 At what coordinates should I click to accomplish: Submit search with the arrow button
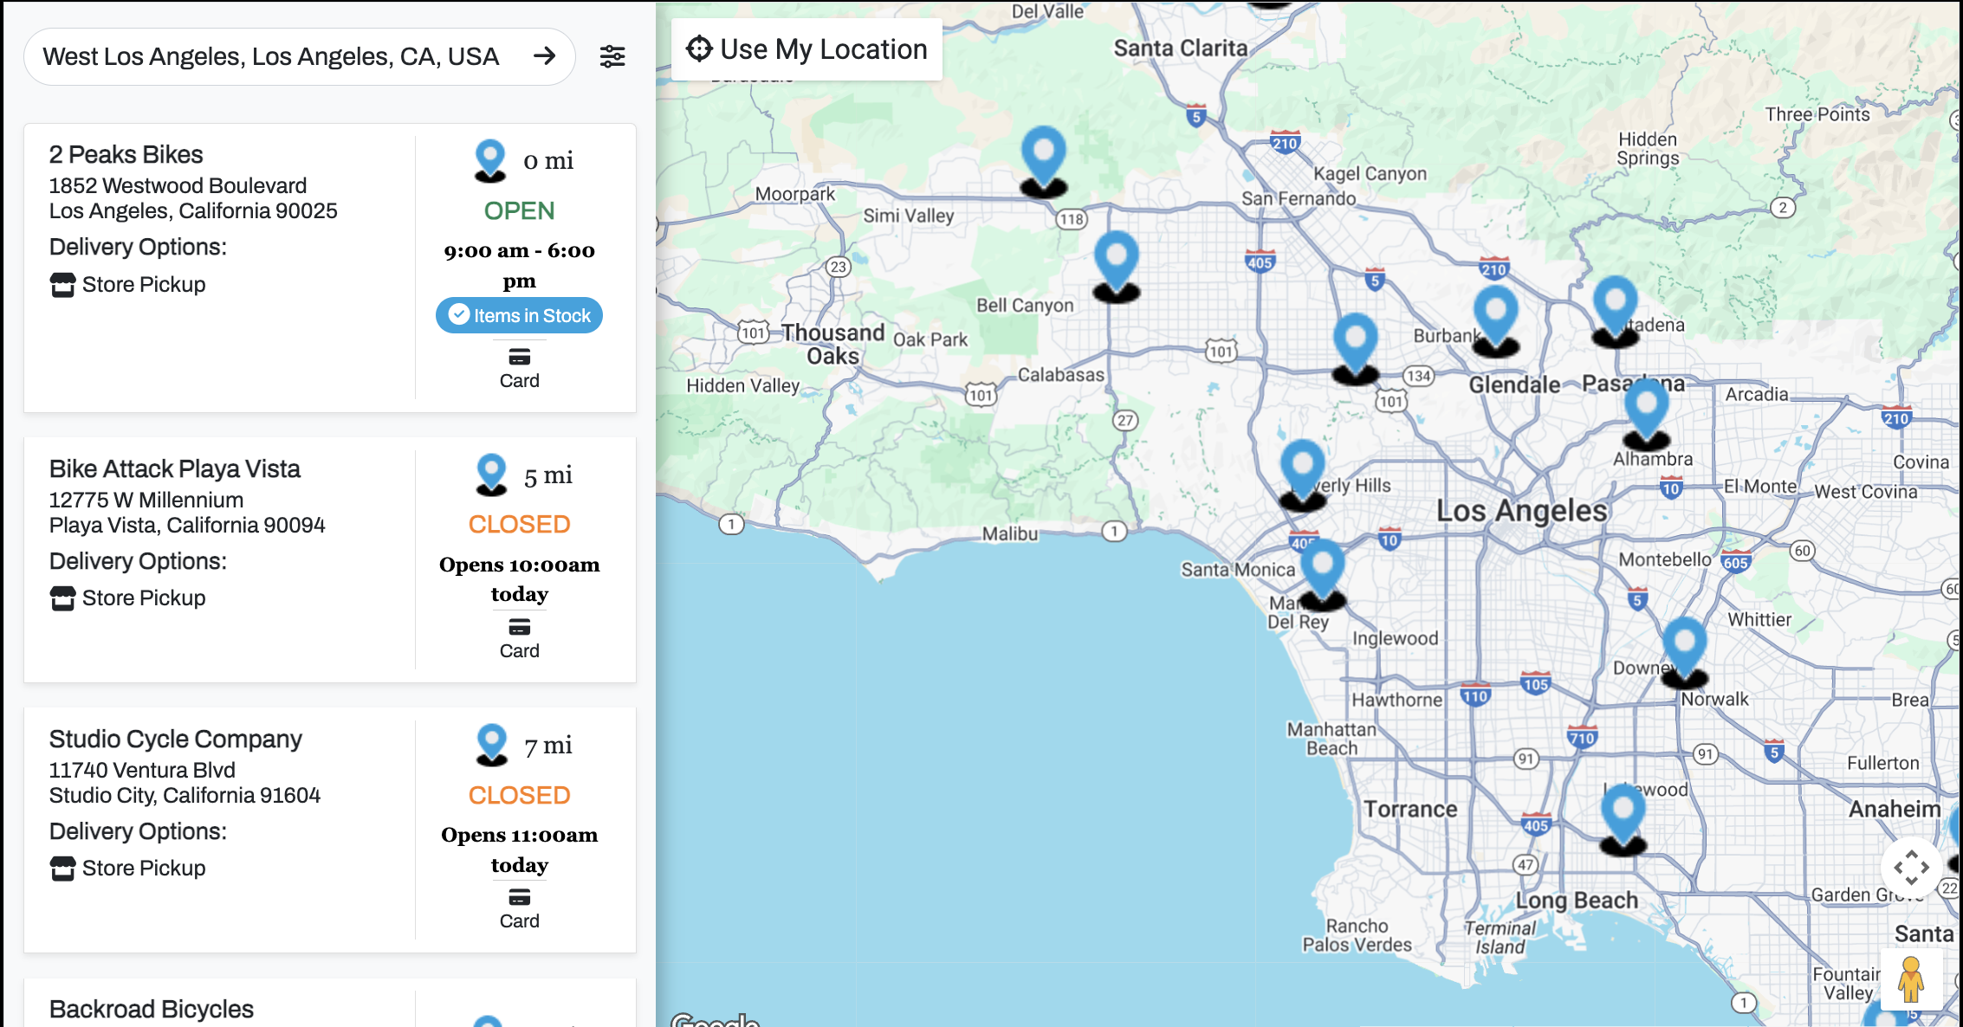point(547,55)
